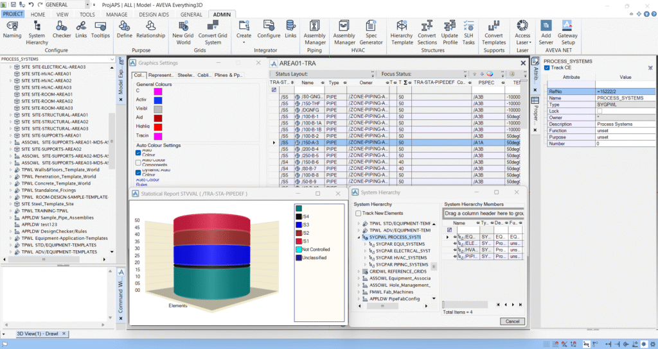Open the Naming tool in Configure group
Screen dimensions: 658x349
pyautogui.click(x=12, y=30)
